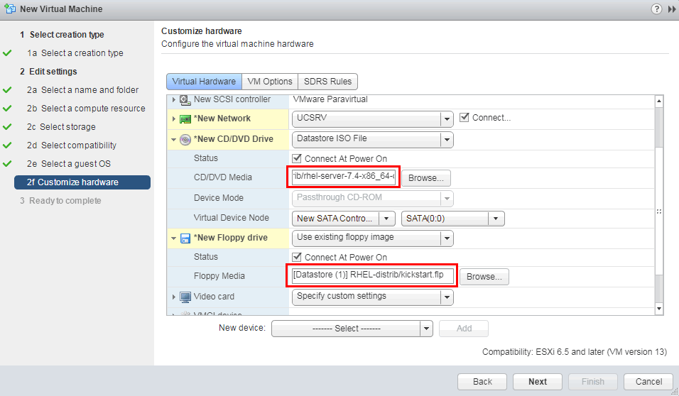Go to step 2c Select storage
This screenshot has width=679, height=396.
[x=61, y=127]
